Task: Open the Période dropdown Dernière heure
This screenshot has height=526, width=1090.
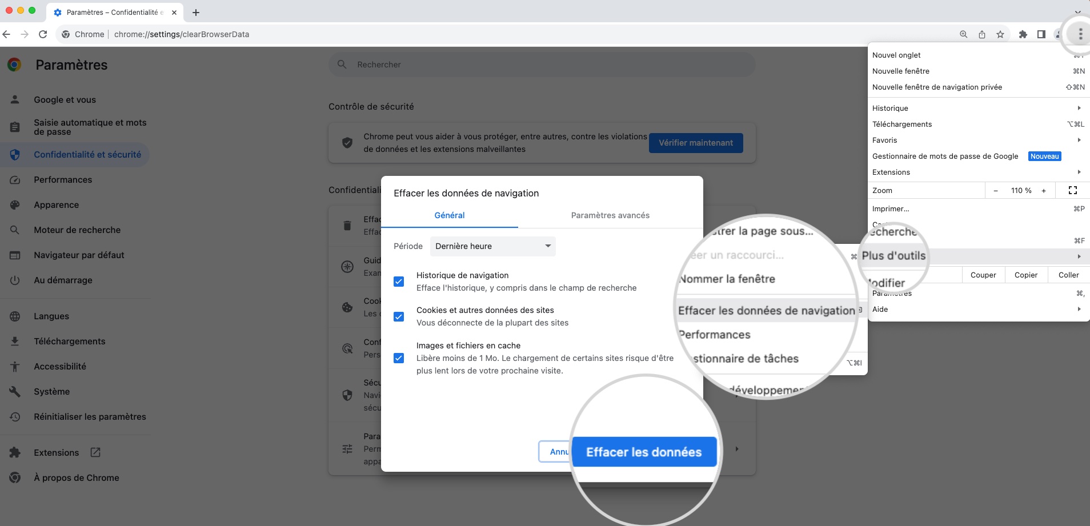Action: click(492, 246)
